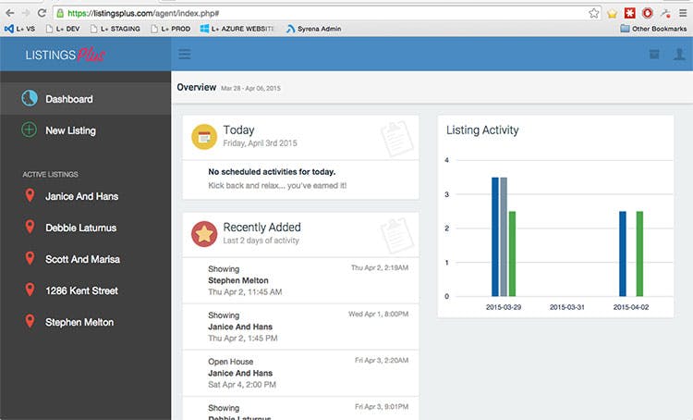This screenshot has height=420, width=693.
Task: Click 'No scheduled activities for today.' text
Action: click(x=272, y=172)
